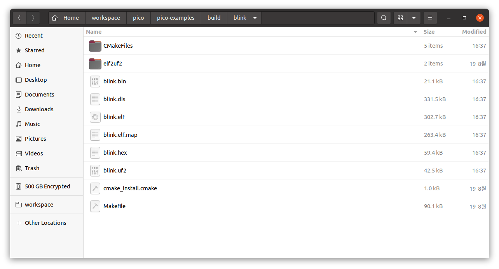Select the blink.bin binary file icon
The height and width of the screenshot is (269, 499).
coord(95,81)
